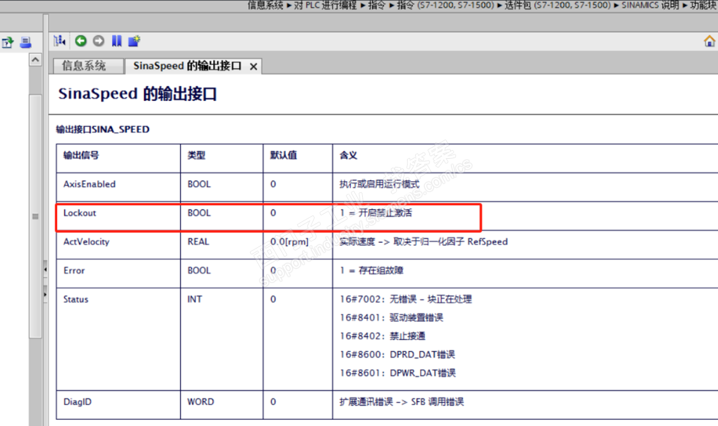Click the SINAMICS 说明 breadcrumb
The width and height of the screenshot is (718, 426).
click(x=650, y=5)
